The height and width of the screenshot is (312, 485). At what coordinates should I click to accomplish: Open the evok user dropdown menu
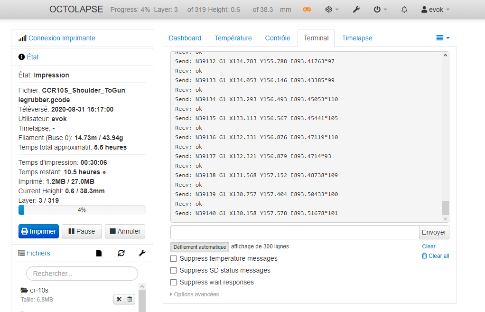click(435, 9)
